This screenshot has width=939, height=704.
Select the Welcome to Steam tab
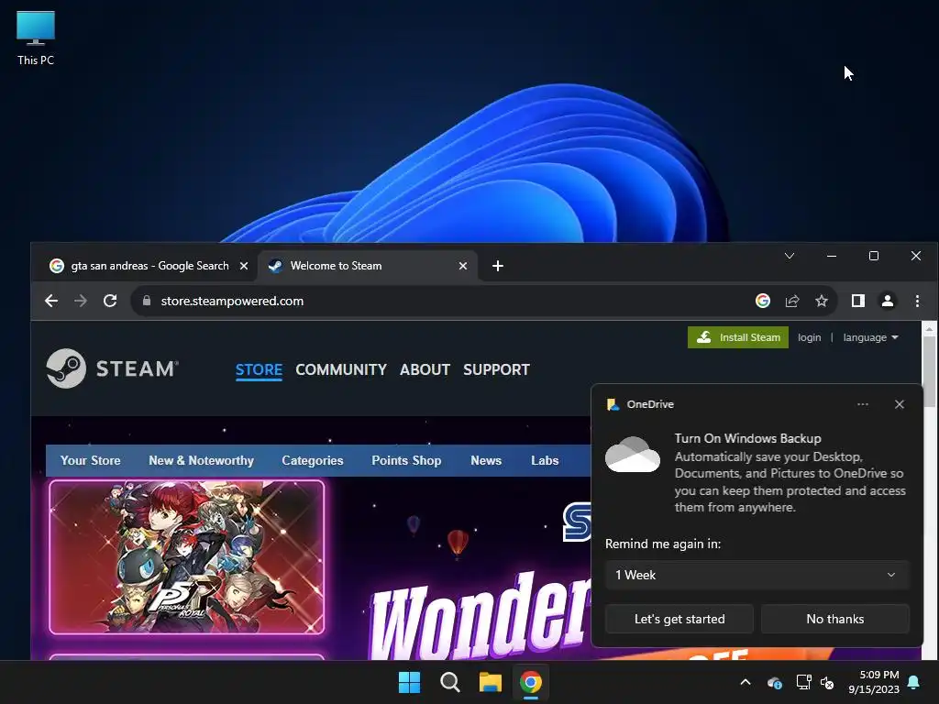367,266
